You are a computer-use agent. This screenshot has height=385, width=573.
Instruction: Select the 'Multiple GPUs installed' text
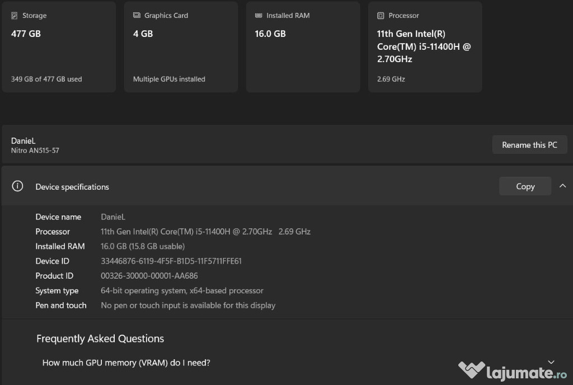pos(169,79)
